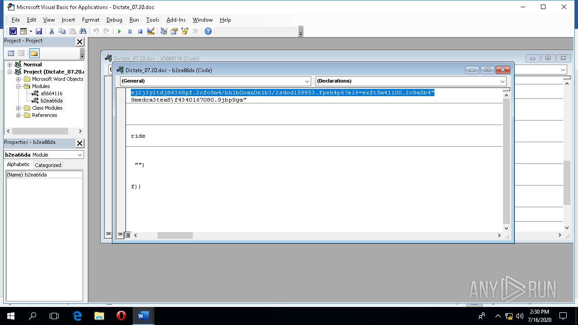Select the Class Modules tree item
This screenshot has width=578, height=325.
click(x=47, y=108)
